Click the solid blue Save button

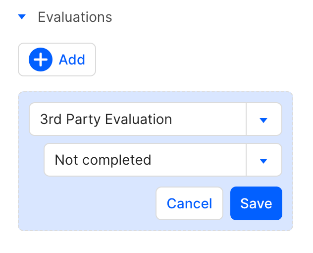256,203
